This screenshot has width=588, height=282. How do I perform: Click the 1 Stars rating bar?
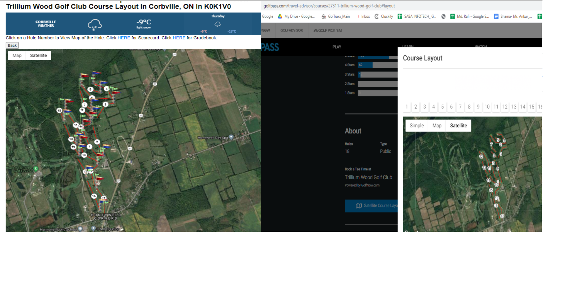(377, 93)
